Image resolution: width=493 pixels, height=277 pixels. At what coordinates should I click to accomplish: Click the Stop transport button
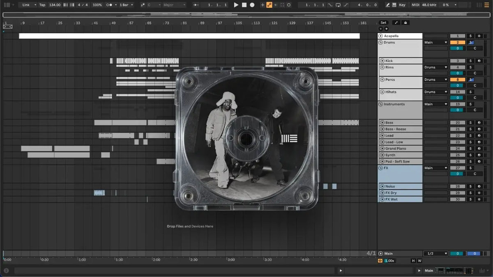click(244, 5)
